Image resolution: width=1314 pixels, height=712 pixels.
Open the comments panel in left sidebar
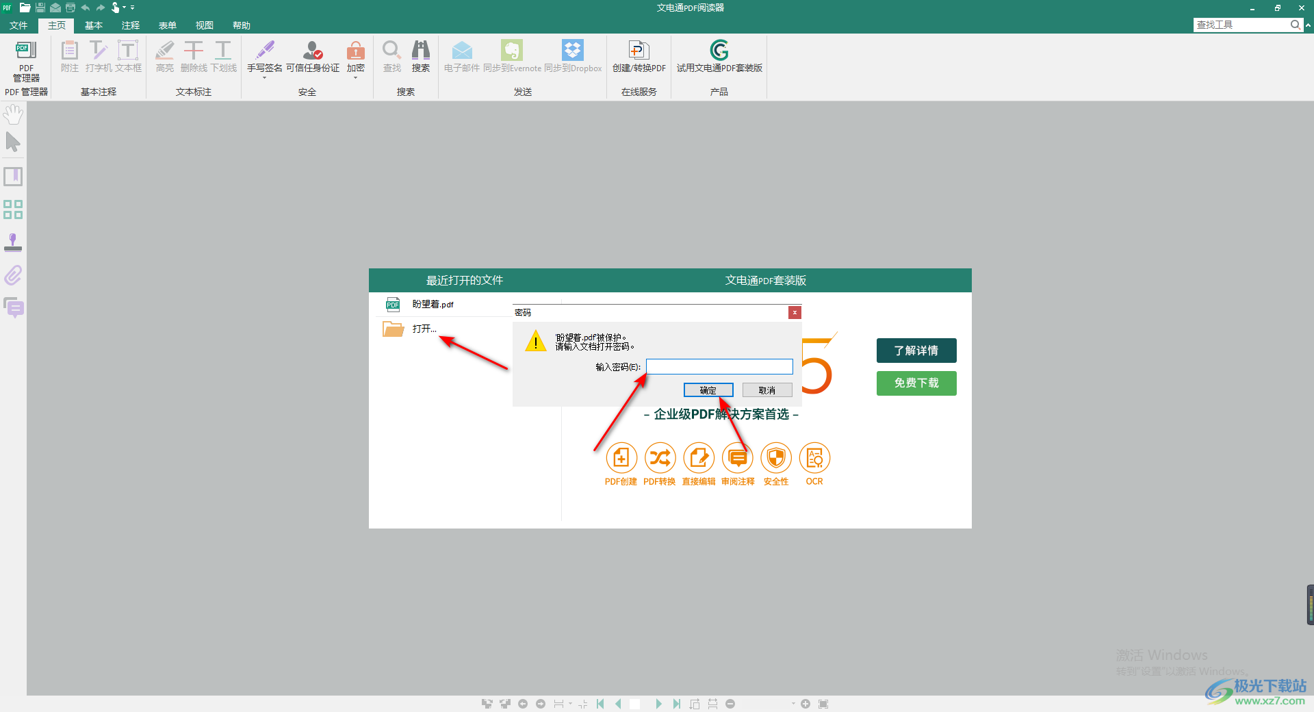(x=13, y=308)
